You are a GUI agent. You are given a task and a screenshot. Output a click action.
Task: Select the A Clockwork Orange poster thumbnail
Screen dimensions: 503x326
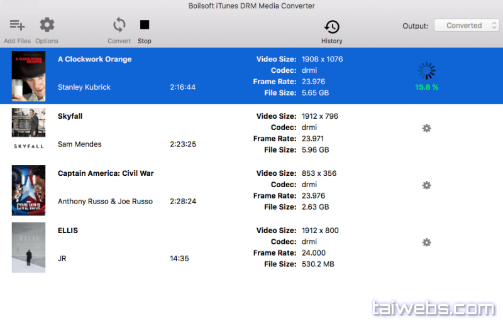click(28, 76)
